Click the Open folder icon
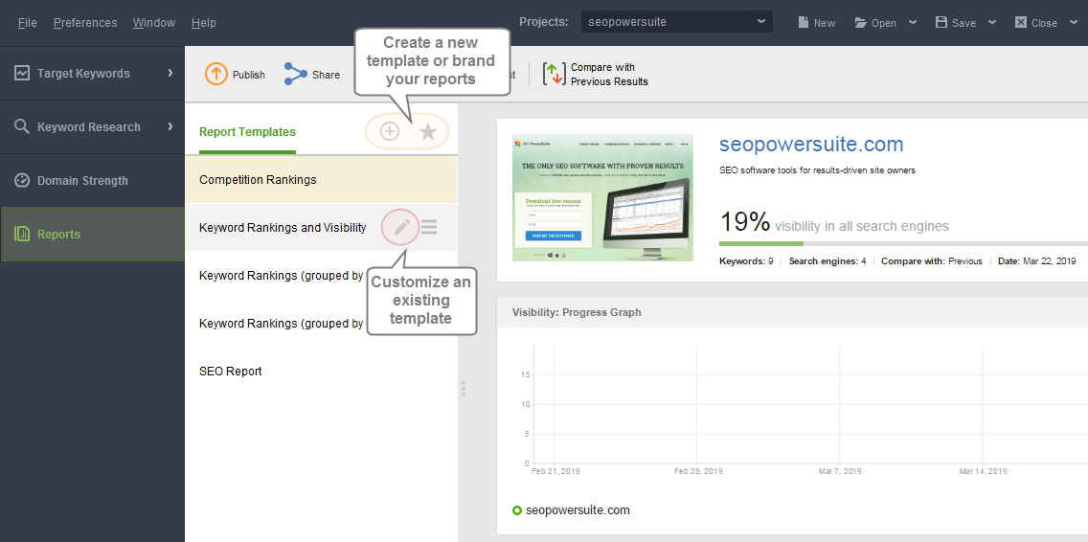Viewport: 1088px width, 542px height. [x=860, y=23]
